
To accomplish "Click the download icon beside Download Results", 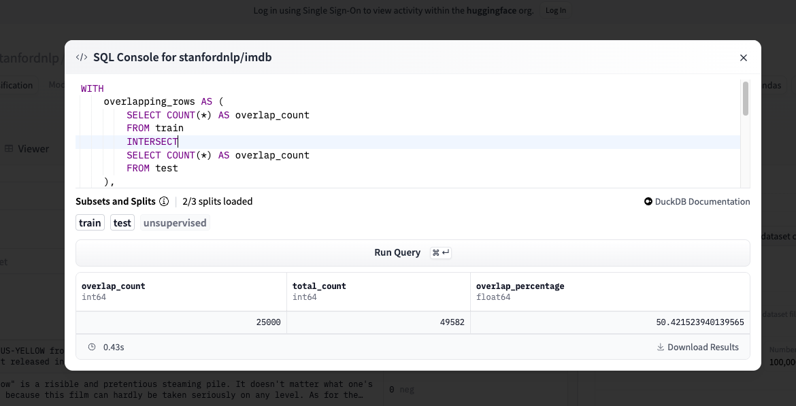I will coord(660,348).
